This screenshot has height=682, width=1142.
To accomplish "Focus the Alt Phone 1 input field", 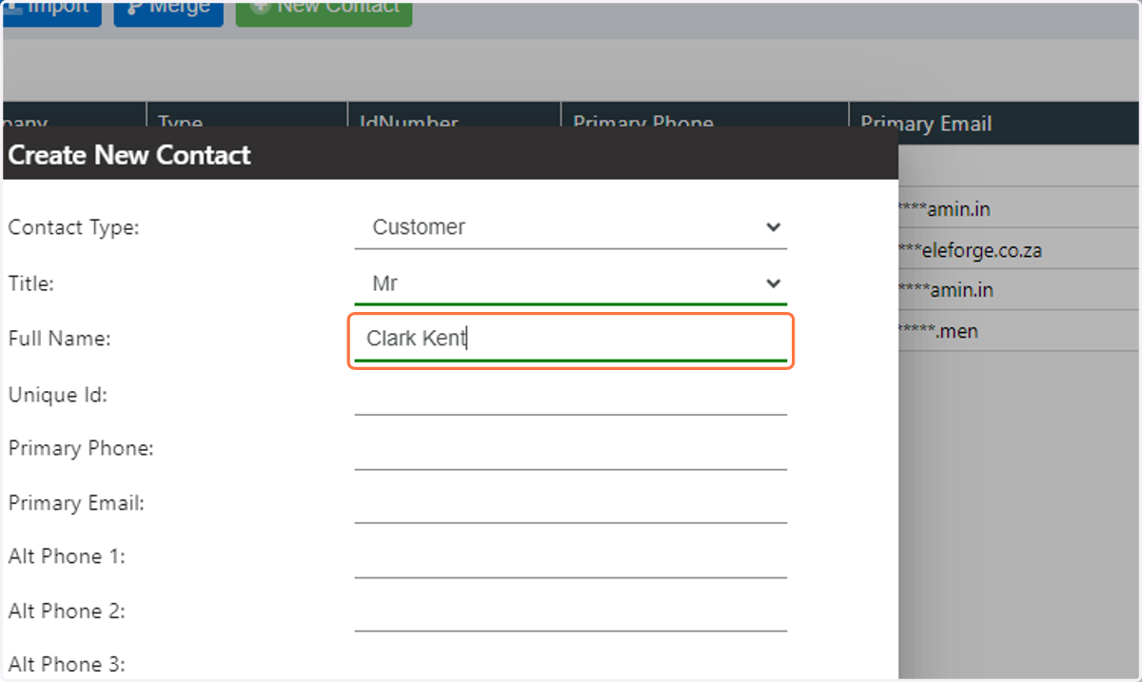I will pos(570,558).
